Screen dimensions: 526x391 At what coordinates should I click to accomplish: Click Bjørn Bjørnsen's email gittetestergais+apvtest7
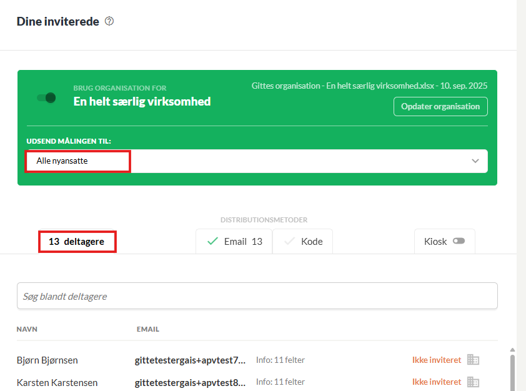190,360
